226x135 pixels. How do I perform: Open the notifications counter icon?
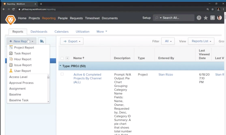point(213,18)
